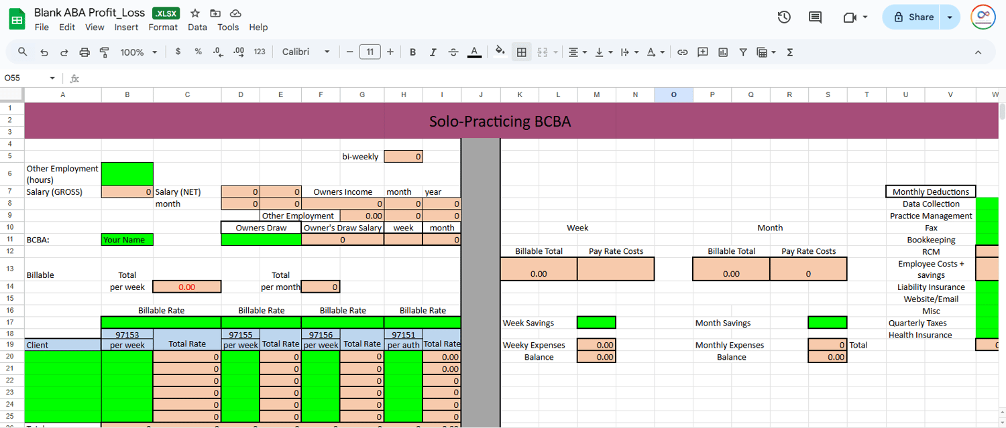Image resolution: width=1006 pixels, height=428 pixels.
Task: Format as currency with dollar icon
Action: (178, 52)
